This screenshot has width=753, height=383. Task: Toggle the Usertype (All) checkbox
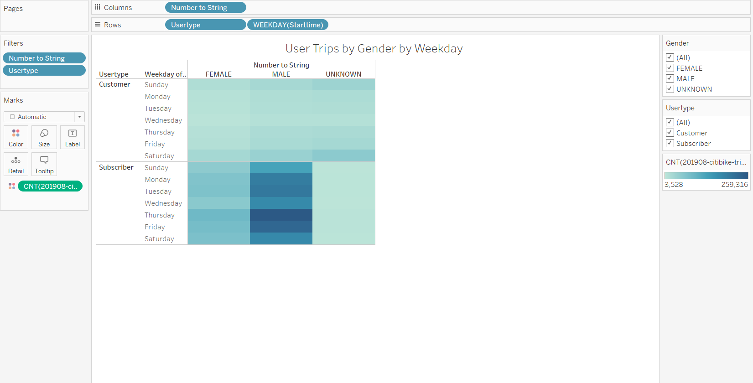pos(670,122)
